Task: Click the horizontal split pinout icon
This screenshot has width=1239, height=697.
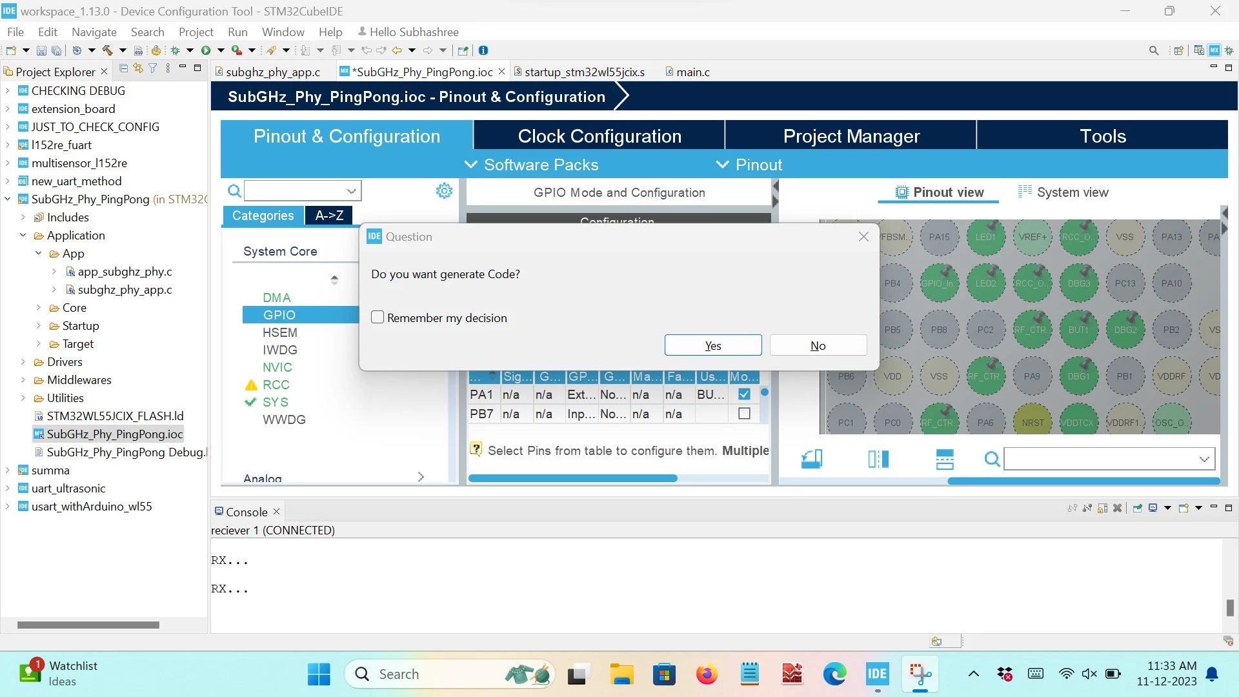Action: (945, 459)
